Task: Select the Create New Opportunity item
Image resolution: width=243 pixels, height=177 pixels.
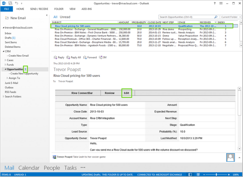Action: (x=24, y=73)
